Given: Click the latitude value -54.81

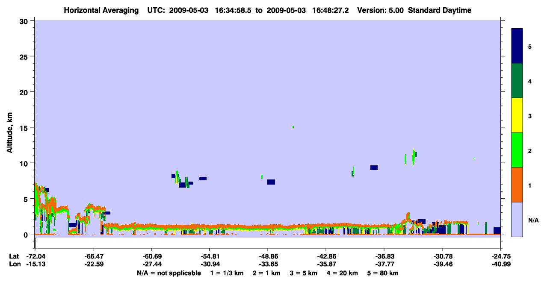Looking at the screenshot, I should pos(210,256).
